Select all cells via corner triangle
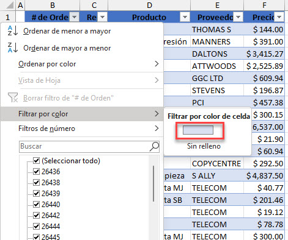288x240 pixels. 10,5
